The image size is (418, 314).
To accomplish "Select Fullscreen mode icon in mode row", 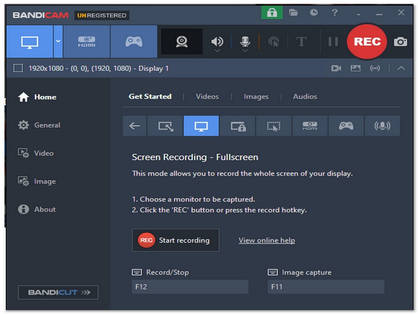I will (201, 126).
